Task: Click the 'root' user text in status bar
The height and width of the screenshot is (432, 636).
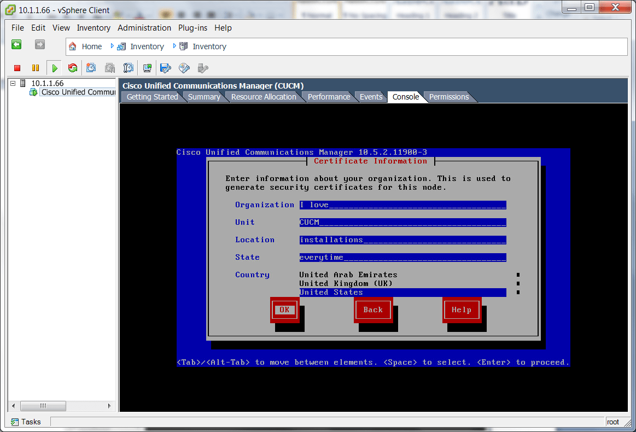Action: coord(613,422)
